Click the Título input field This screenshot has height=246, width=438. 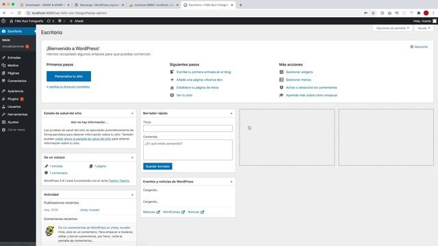pyautogui.click(x=188, y=128)
